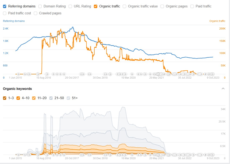Viewport: 230px width, 164px height.
Task: Click the 'Organic keywords' heading
Action: [17, 89]
